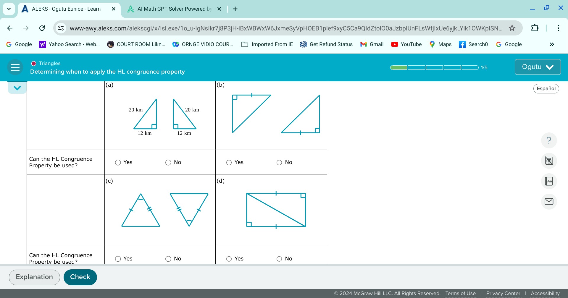Viewport: 568px width, 298px height.
Task: Show more bookmarks chevron
Action: pyautogui.click(x=552, y=44)
